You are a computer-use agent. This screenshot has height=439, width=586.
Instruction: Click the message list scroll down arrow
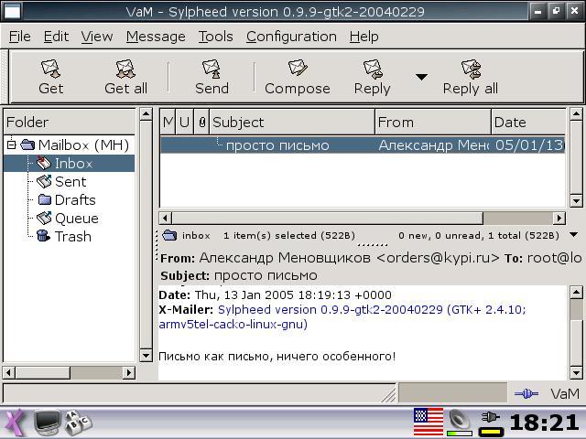pyautogui.click(x=576, y=201)
